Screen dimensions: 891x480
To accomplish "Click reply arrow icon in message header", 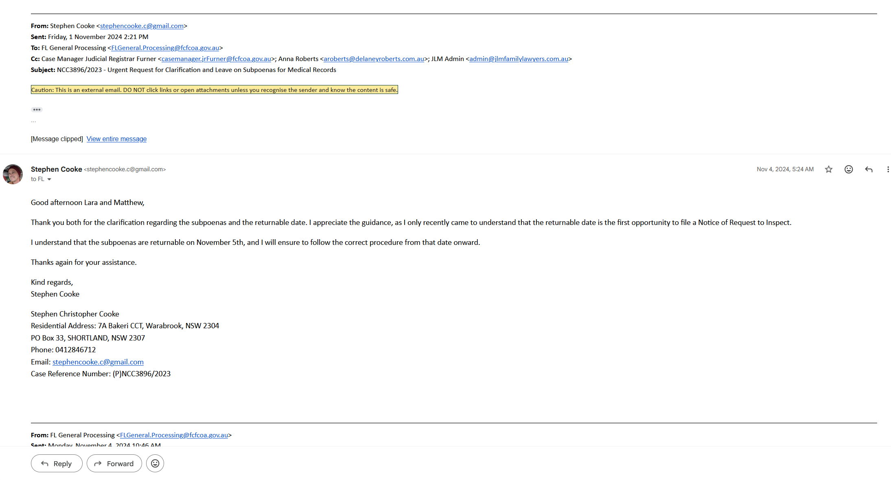I will 869,169.
